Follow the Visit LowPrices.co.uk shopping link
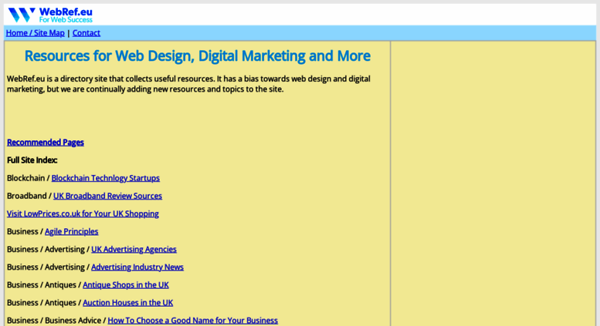Screen dimensions: 600x326 coord(83,213)
